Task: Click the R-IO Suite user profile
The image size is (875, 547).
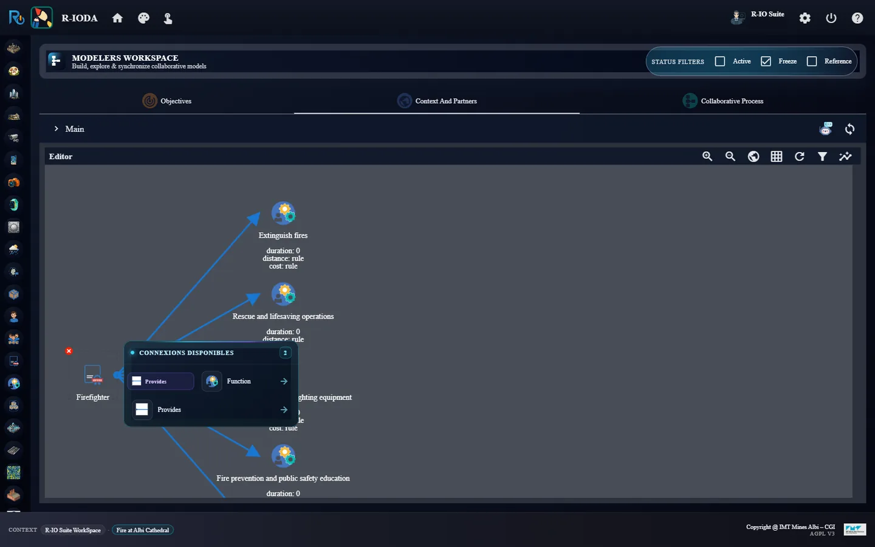Action: pos(758,16)
